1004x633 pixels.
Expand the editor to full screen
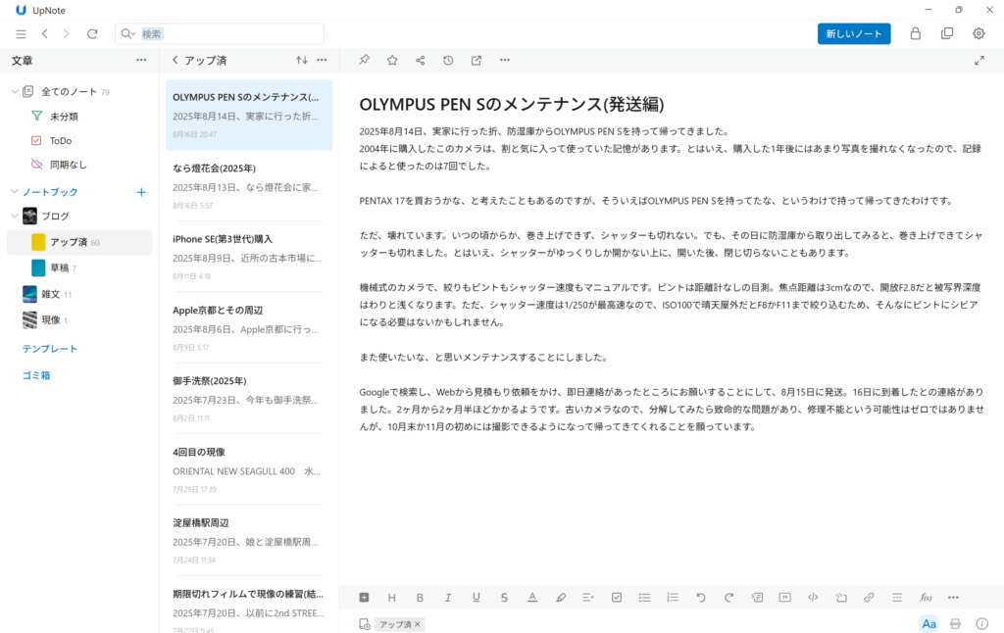979,61
